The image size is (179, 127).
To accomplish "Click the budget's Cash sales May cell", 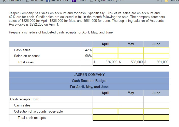I will 131,105.
